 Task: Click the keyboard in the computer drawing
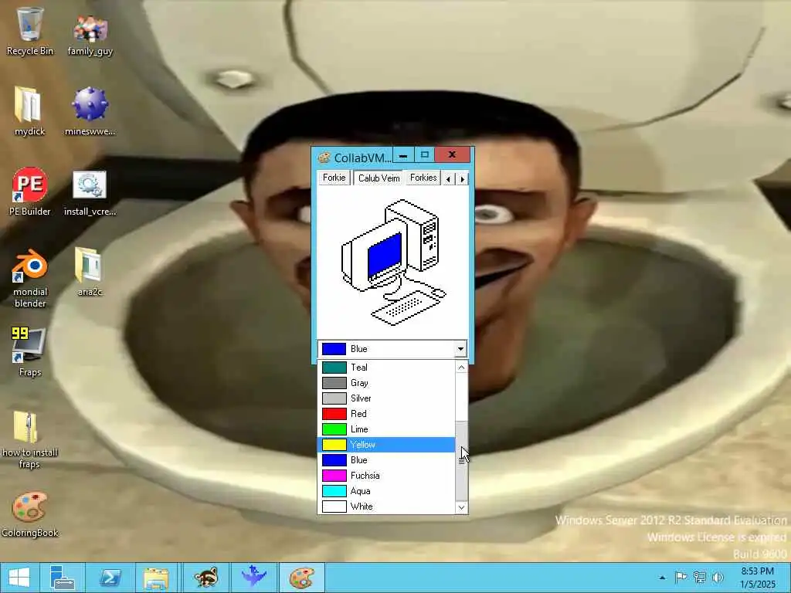[405, 308]
